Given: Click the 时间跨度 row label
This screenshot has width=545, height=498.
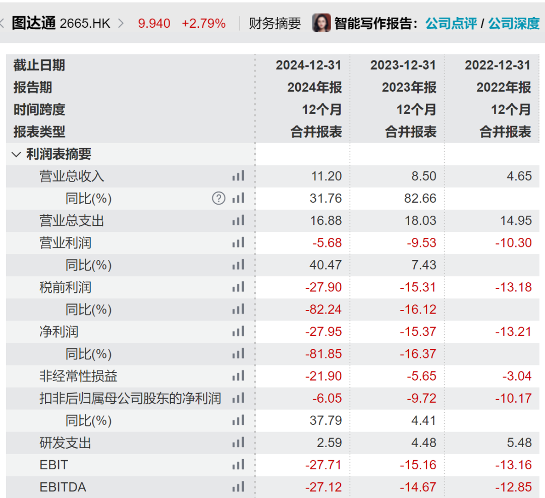Looking at the screenshot, I should click(39, 109).
